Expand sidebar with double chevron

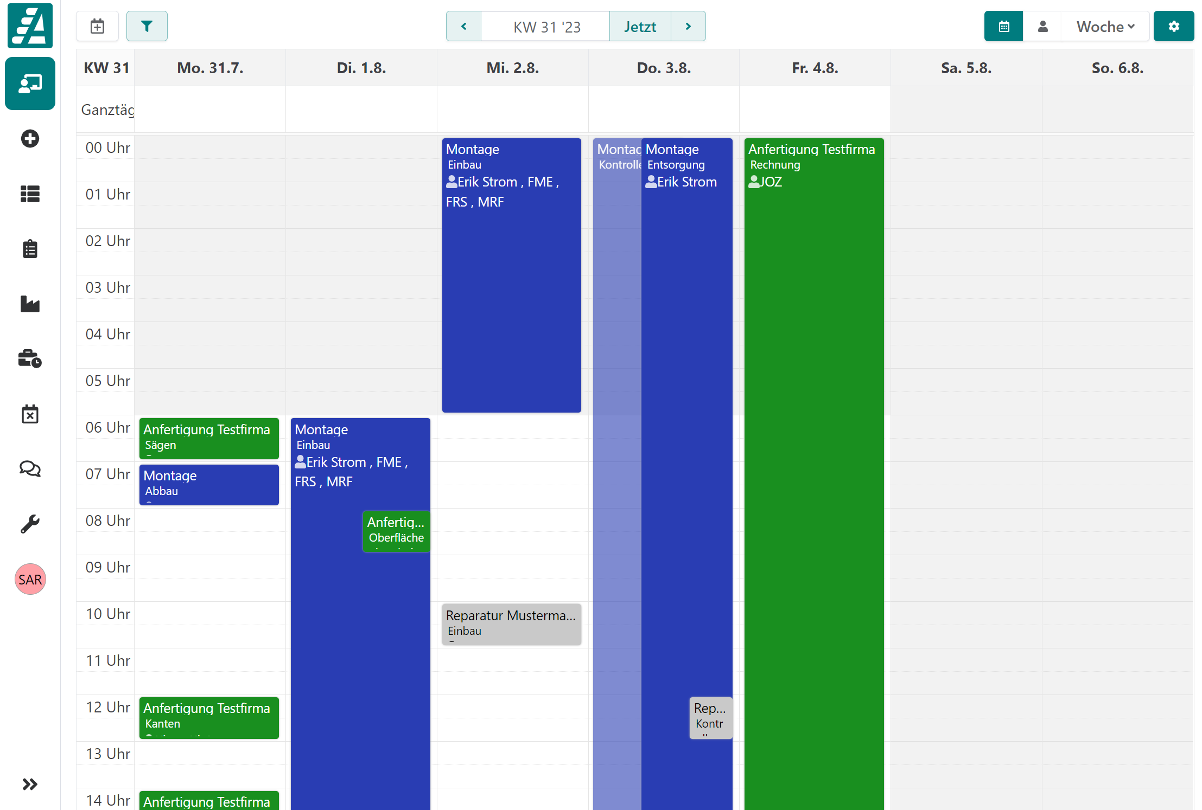(x=30, y=784)
